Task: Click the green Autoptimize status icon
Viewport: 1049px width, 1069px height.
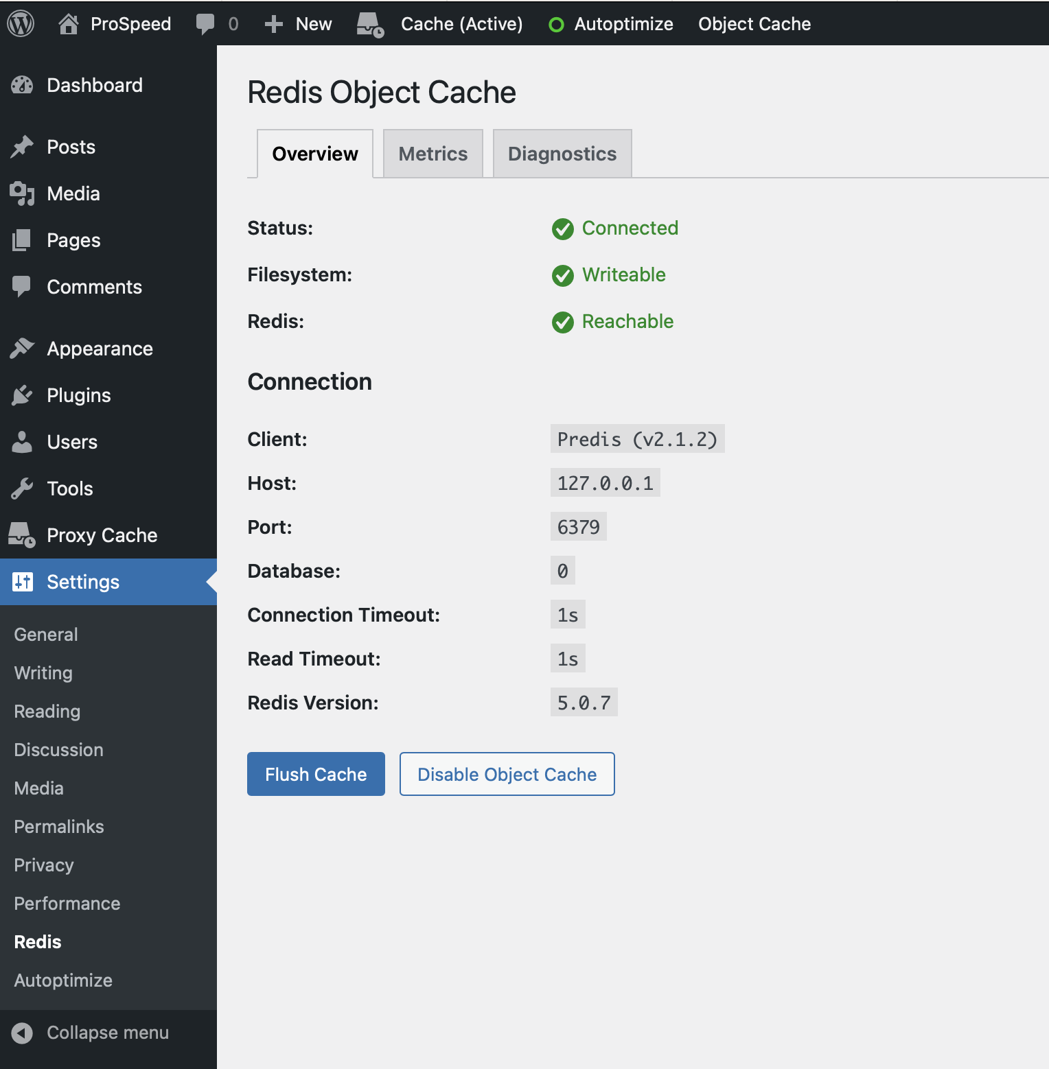Action: click(556, 23)
